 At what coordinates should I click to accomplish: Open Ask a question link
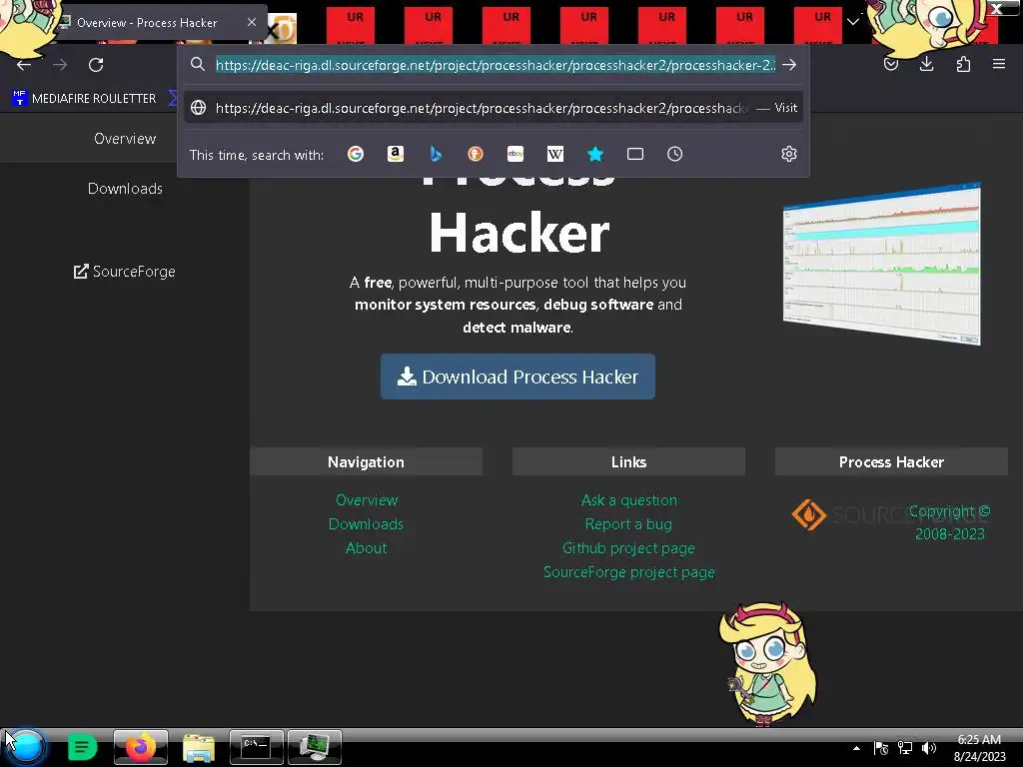coord(629,500)
